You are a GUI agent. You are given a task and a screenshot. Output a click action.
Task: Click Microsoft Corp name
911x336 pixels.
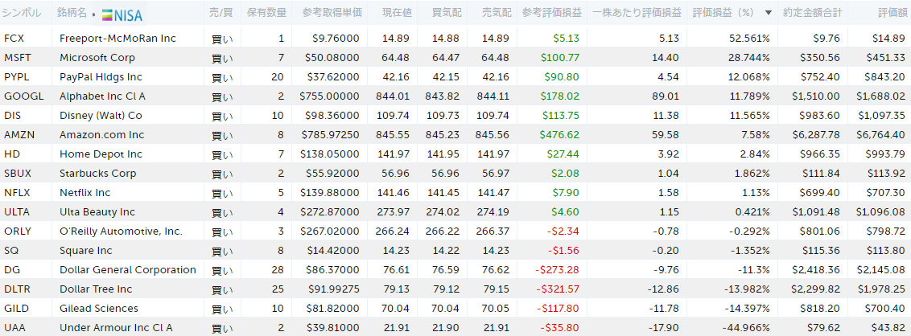click(x=97, y=57)
